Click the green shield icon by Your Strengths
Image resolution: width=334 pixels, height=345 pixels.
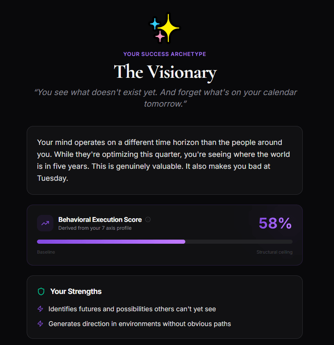coord(41,291)
